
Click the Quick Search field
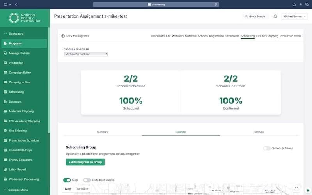pos(255,16)
